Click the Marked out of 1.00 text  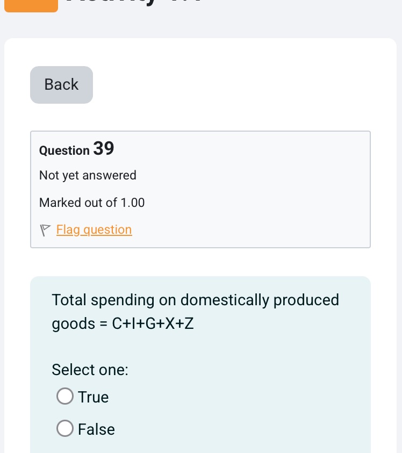(x=91, y=203)
